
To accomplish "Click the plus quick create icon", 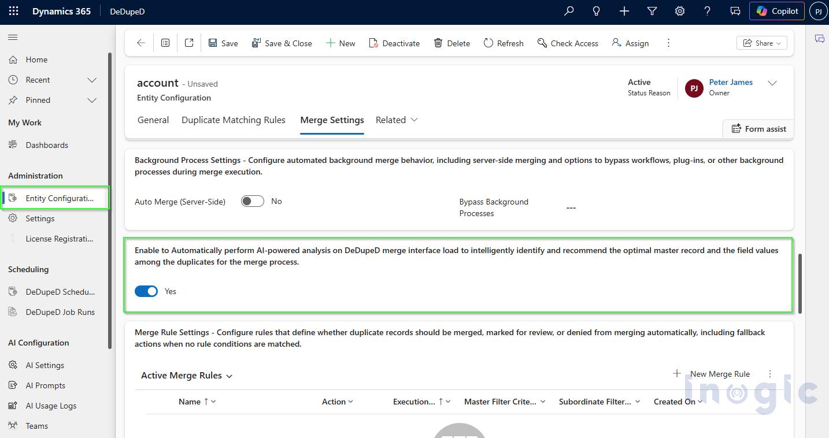I will click(624, 11).
